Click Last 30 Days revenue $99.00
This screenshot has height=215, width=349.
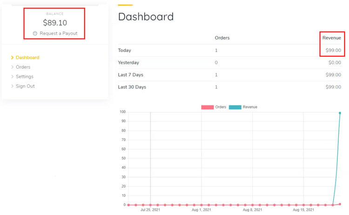333,87
